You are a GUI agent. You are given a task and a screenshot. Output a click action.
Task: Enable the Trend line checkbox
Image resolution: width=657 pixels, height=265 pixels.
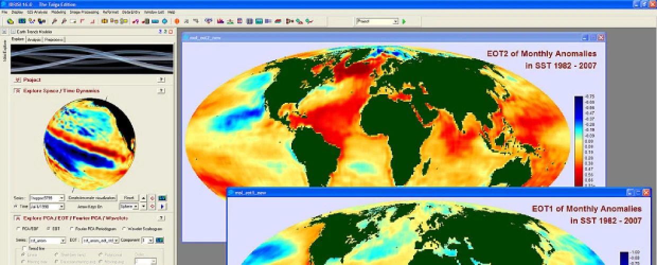tap(25, 248)
